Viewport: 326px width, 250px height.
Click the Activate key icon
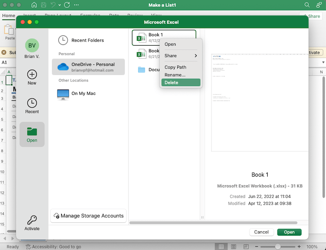32,220
